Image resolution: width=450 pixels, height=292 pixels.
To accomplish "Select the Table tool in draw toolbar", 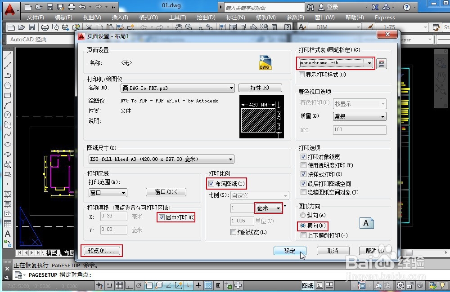I will (8, 224).
